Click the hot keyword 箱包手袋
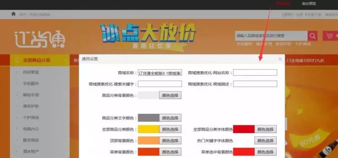Screen dimensions: 338x158 [x=264, y=44]
